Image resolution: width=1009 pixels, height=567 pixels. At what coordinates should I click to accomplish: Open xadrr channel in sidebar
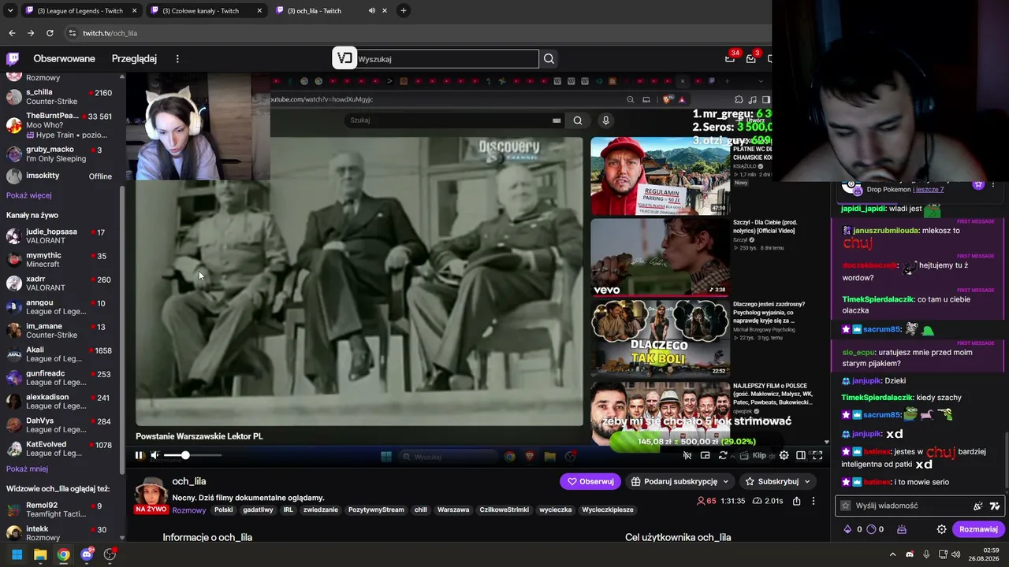click(61, 283)
